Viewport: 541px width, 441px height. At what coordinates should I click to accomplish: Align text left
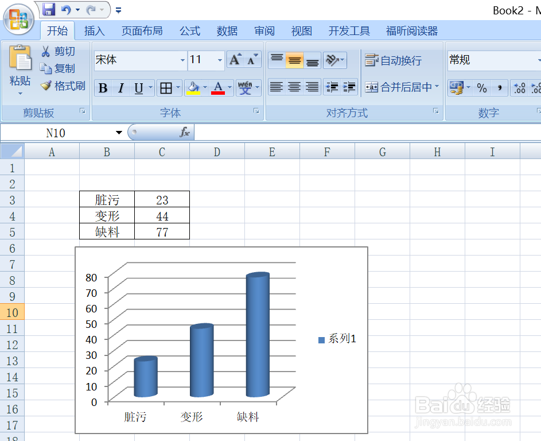click(277, 87)
